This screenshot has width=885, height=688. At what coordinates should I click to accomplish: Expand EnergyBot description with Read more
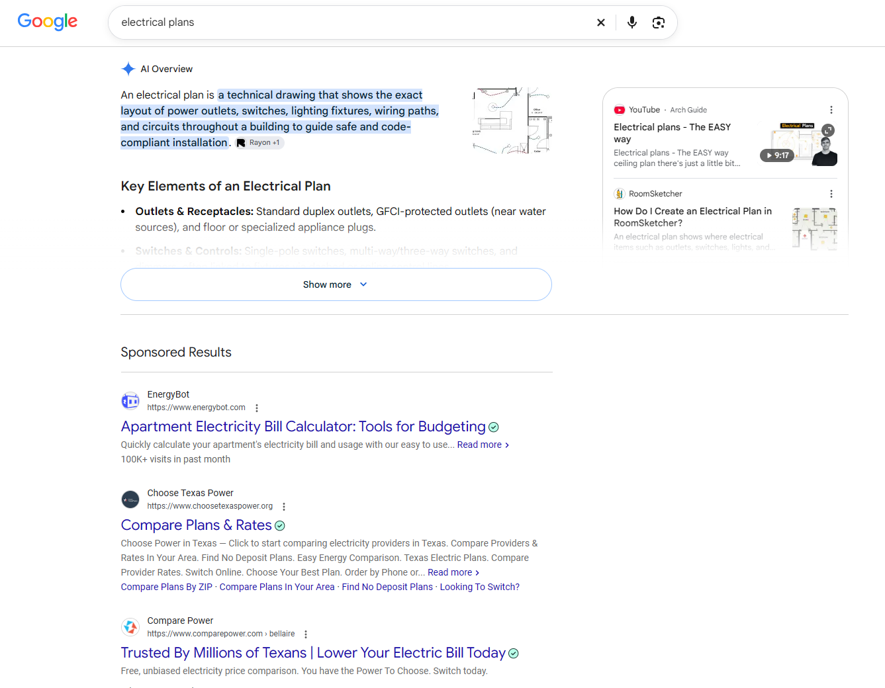483,445
